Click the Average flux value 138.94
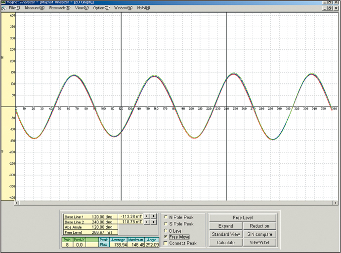 tap(118, 245)
